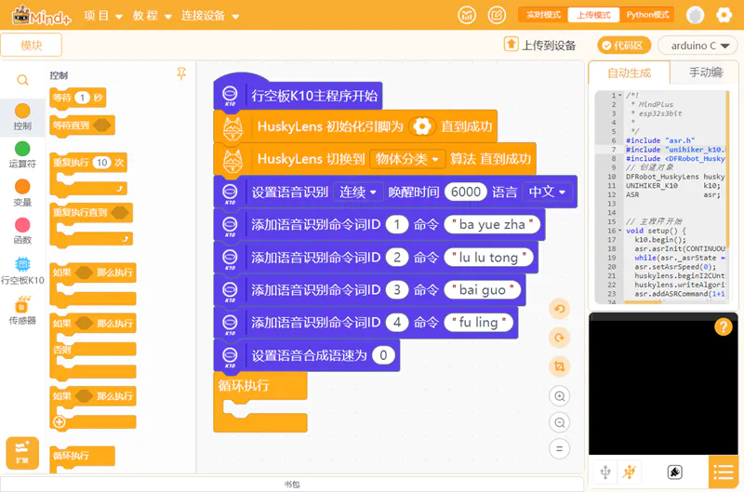Click the wake time 6000 field
The height and width of the screenshot is (492, 744).
pos(466,192)
